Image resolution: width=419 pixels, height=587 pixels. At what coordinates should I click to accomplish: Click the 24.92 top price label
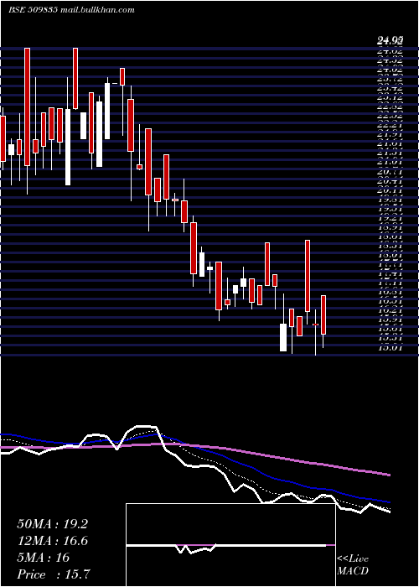[391, 39]
